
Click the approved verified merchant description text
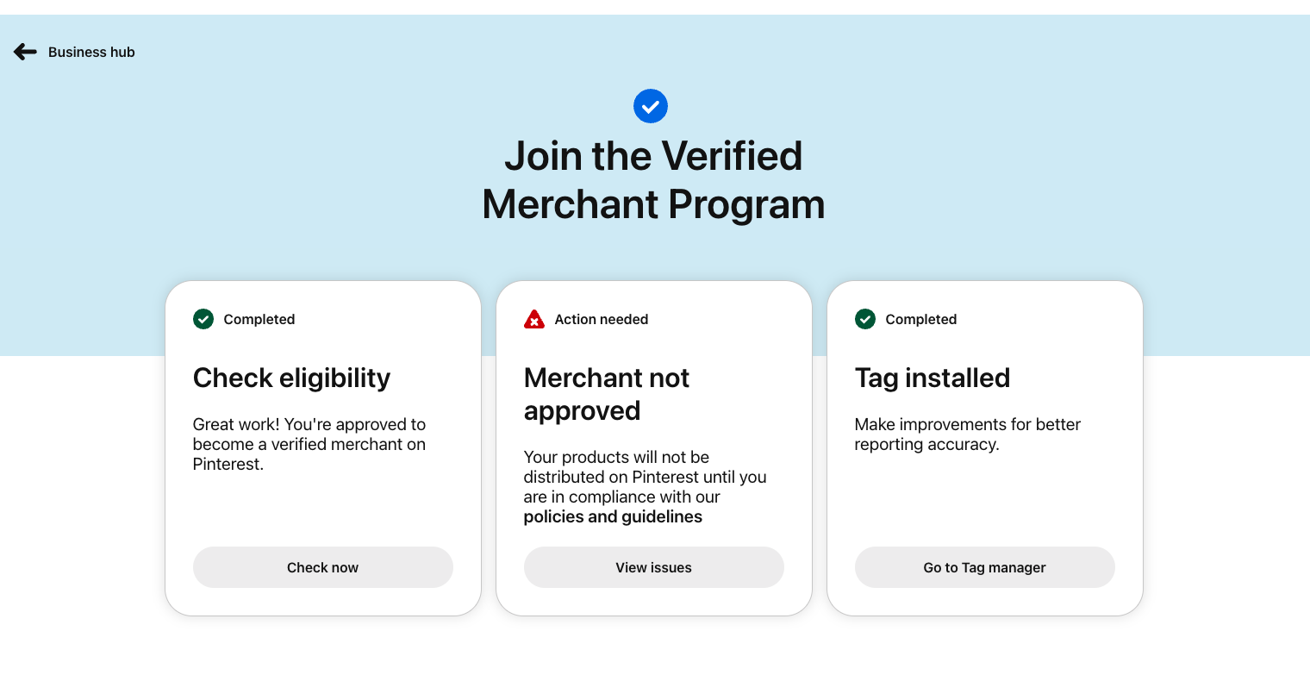coord(309,444)
